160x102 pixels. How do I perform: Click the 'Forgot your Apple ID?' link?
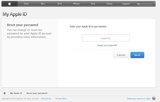(x=107, y=45)
